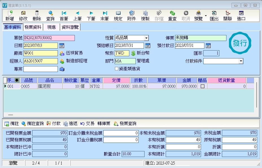Click the 進口 (import) toolbar icon
Screen dimensions: 262x168
pyautogui.click(x=241, y=16)
